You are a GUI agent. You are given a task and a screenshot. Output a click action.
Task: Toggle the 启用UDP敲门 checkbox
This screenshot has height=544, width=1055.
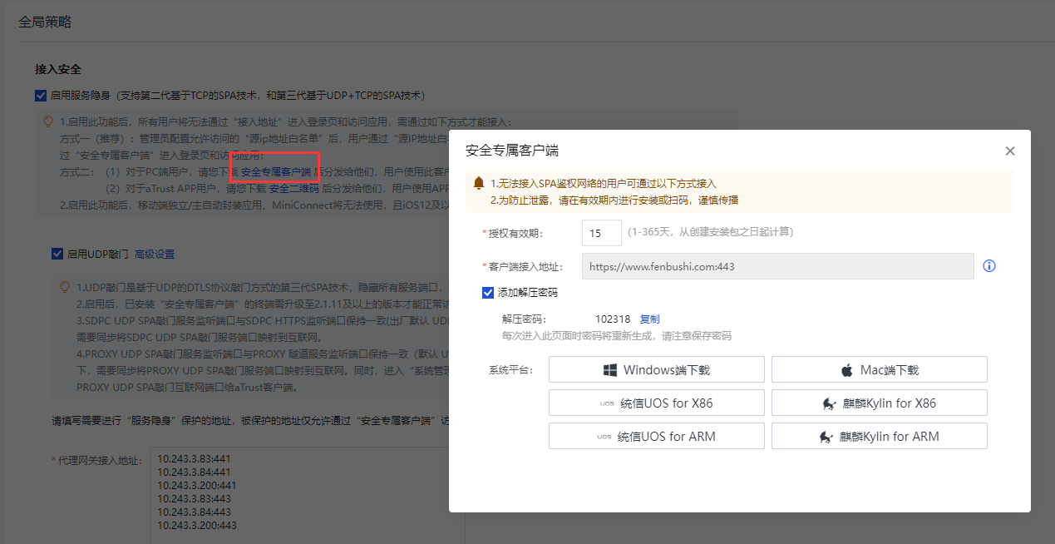(x=57, y=254)
